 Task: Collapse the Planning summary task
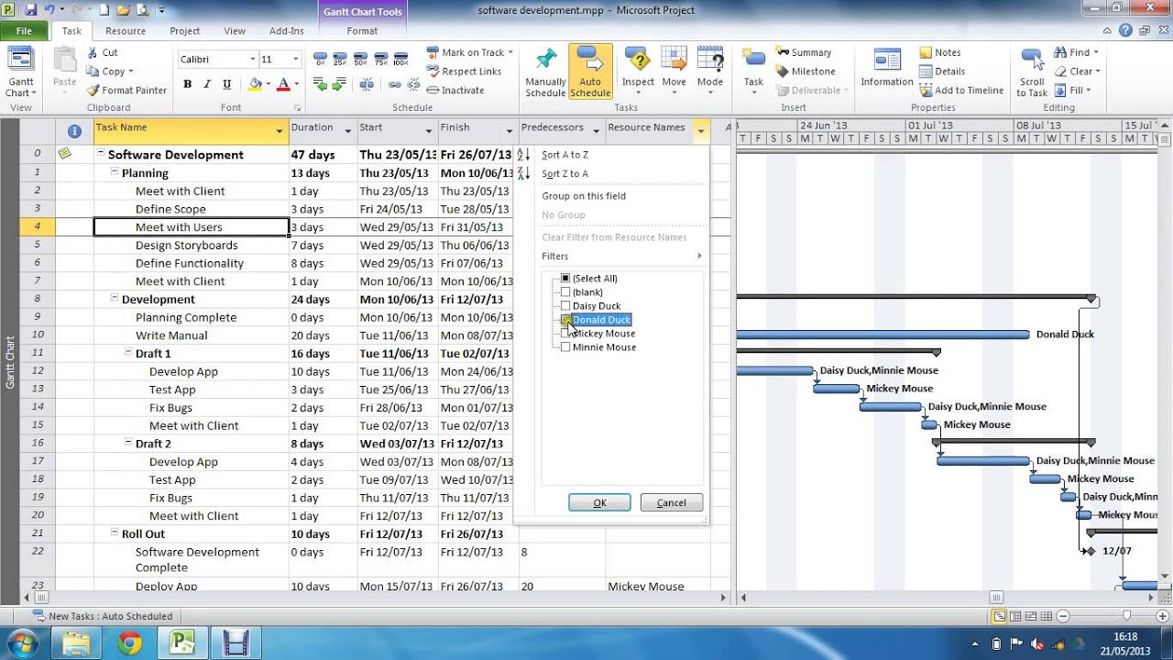(x=115, y=172)
